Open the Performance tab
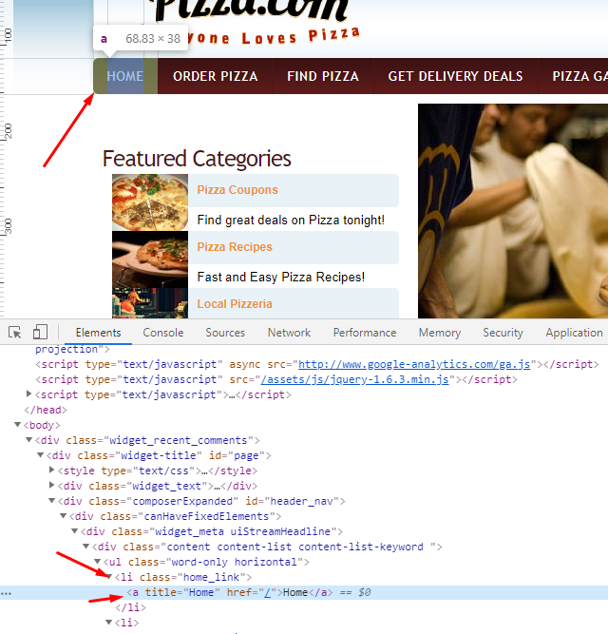608x634 pixels. click(x=365, y=333)
